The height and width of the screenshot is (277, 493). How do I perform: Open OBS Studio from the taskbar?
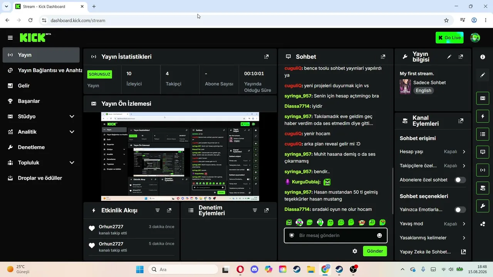coord(353,269)
